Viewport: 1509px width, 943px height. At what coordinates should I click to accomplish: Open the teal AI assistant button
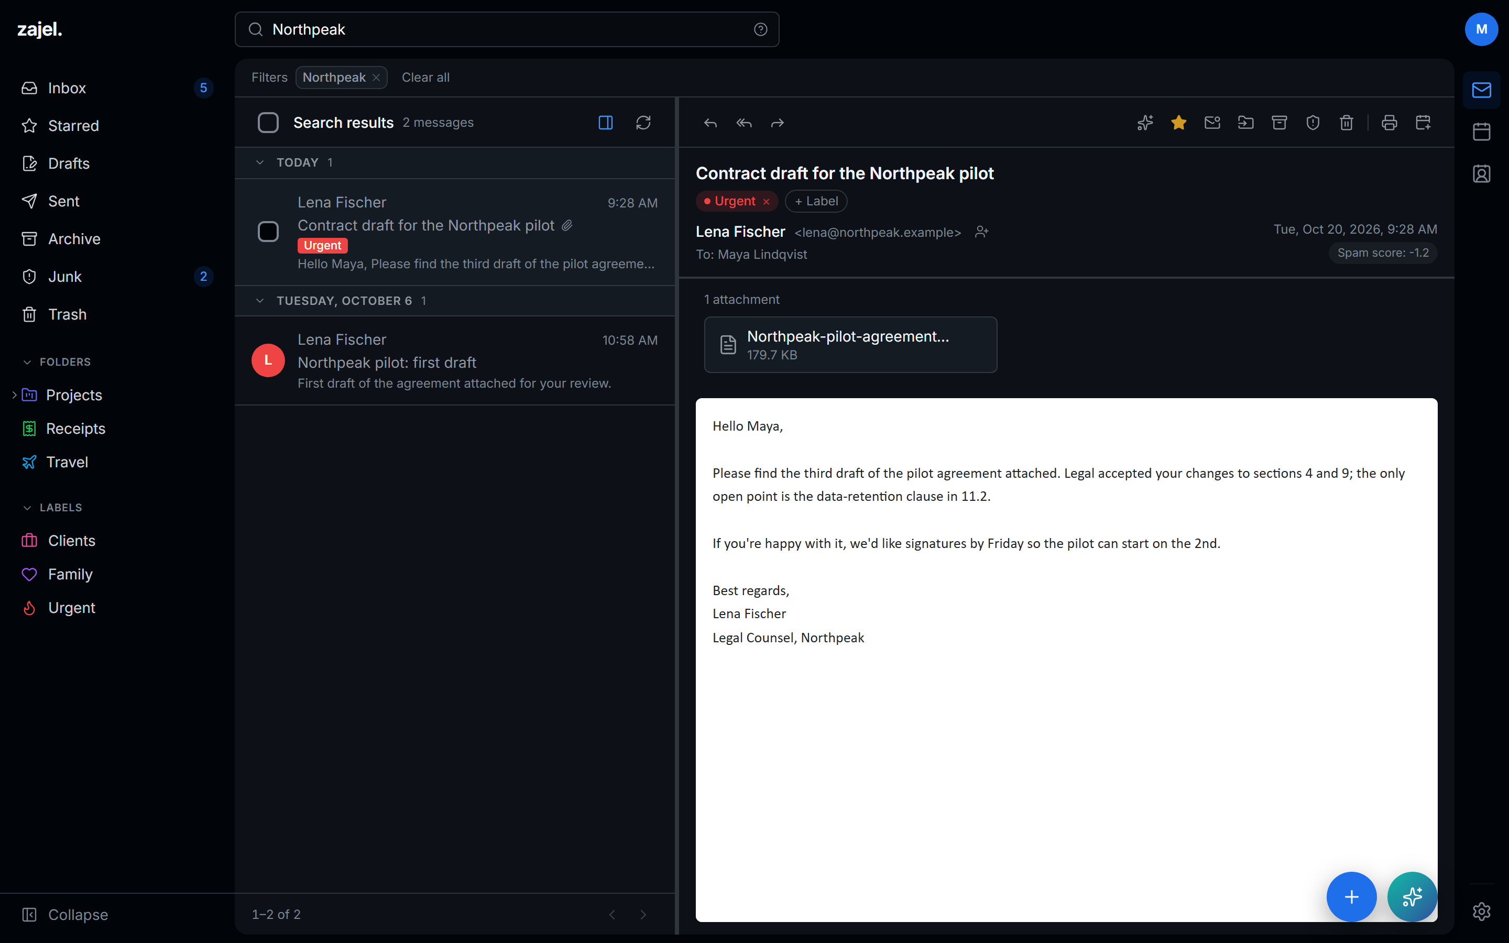coord(1412,897)
